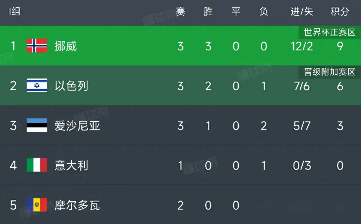Click the 胜 column header
This screenshot has width=361, height=224.
[208, 11]
